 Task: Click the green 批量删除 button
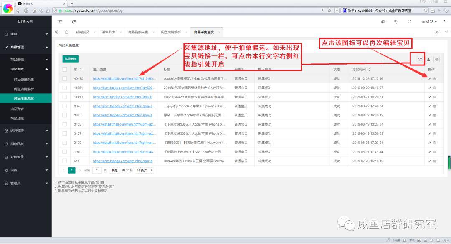pyautogui.click(x=70, y=59)
